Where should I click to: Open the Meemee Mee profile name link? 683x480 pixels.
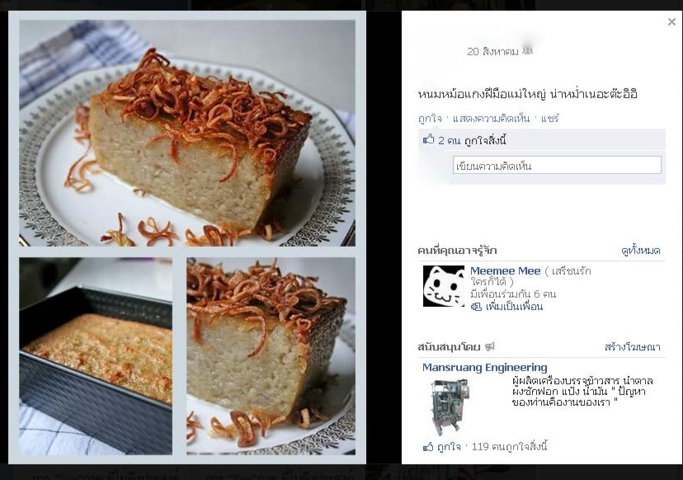coord(506,271)
